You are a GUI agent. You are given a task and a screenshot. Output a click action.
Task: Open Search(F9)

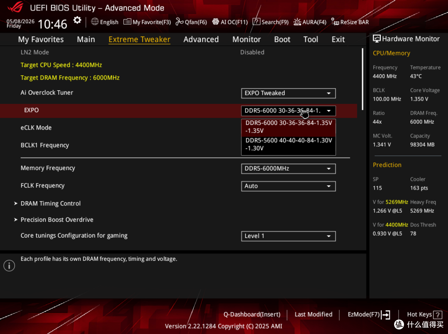click(275, 22)
